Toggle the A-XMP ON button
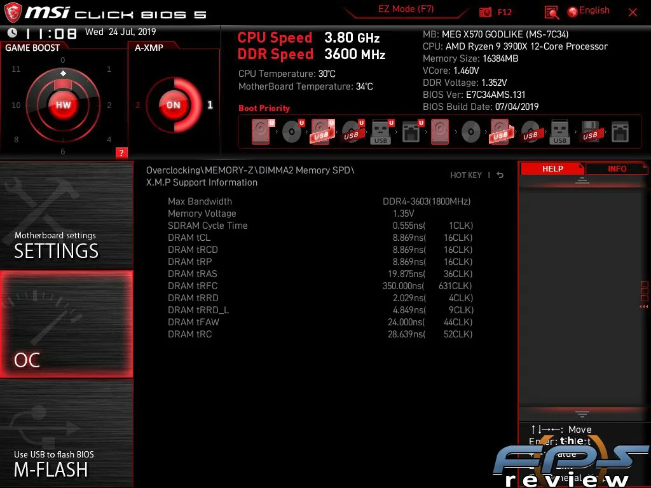 174,105
